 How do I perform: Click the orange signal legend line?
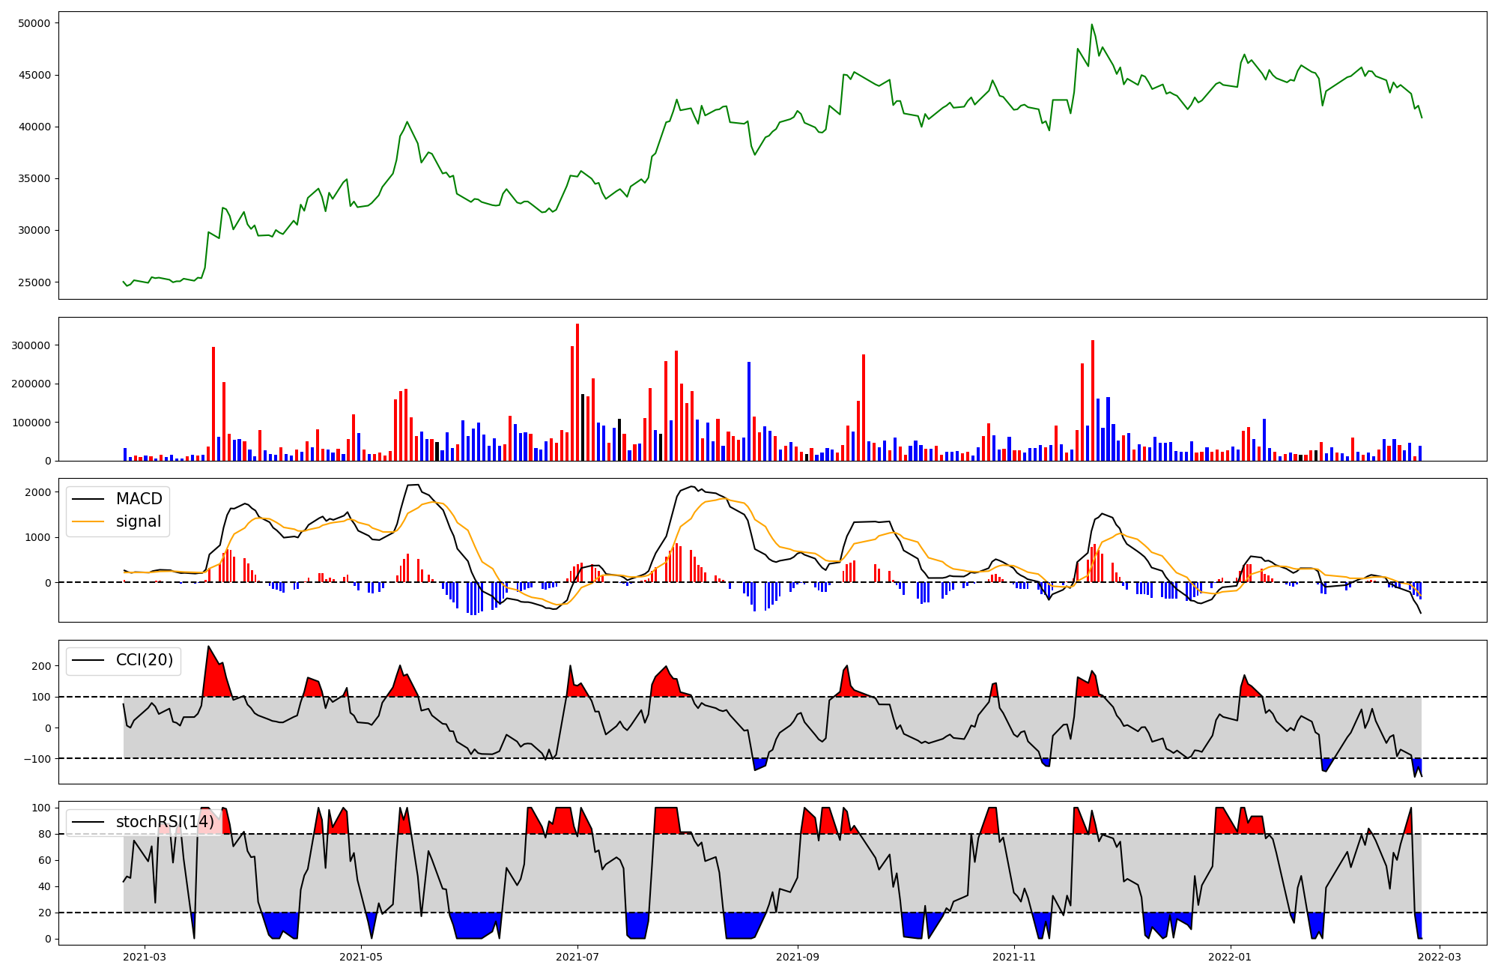(x=88, y=521)
